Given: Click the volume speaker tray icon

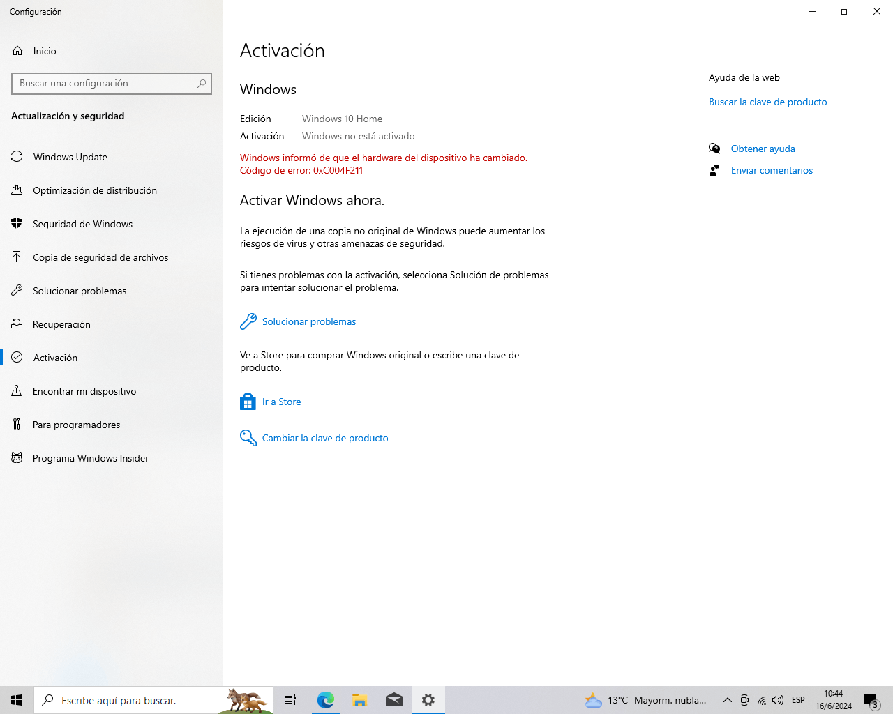Looking at the screenshot, I should coord(778,700).
